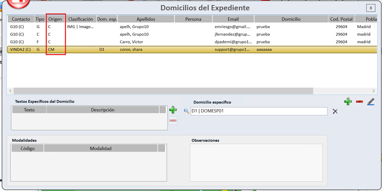The width and height of the screenshot is (382, 191).
Task: Click the green plus beside Textos Específicos table
Action: 173,110
